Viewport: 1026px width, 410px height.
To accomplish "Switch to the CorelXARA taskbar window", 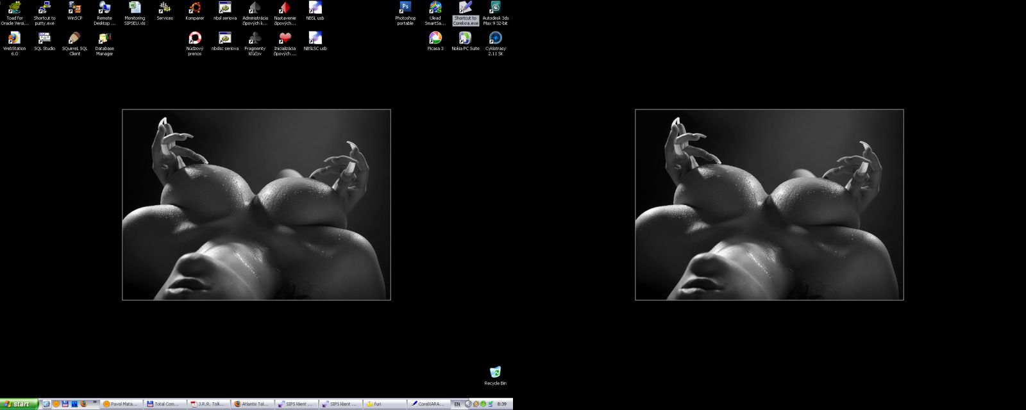I will pos(428,404).
